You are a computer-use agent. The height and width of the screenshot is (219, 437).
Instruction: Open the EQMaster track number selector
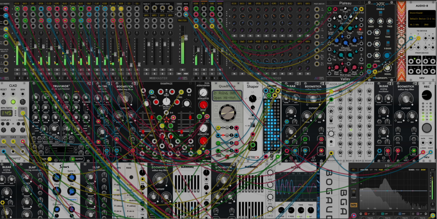click(x=354, y=170)
